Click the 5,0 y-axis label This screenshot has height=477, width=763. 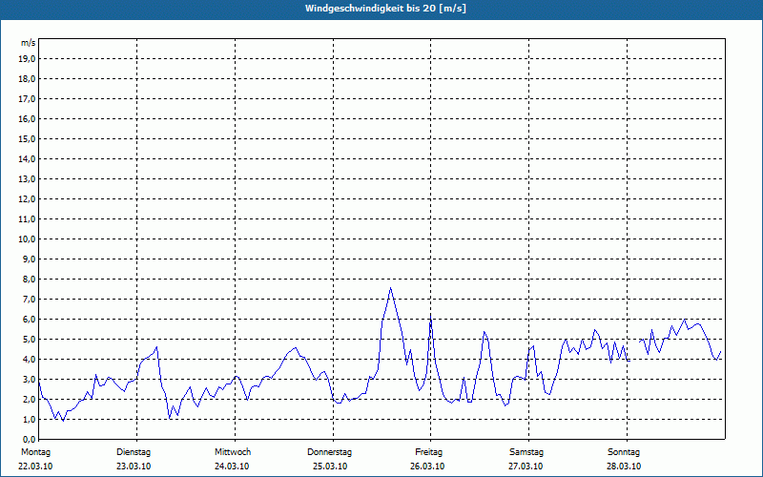point(29,340)
